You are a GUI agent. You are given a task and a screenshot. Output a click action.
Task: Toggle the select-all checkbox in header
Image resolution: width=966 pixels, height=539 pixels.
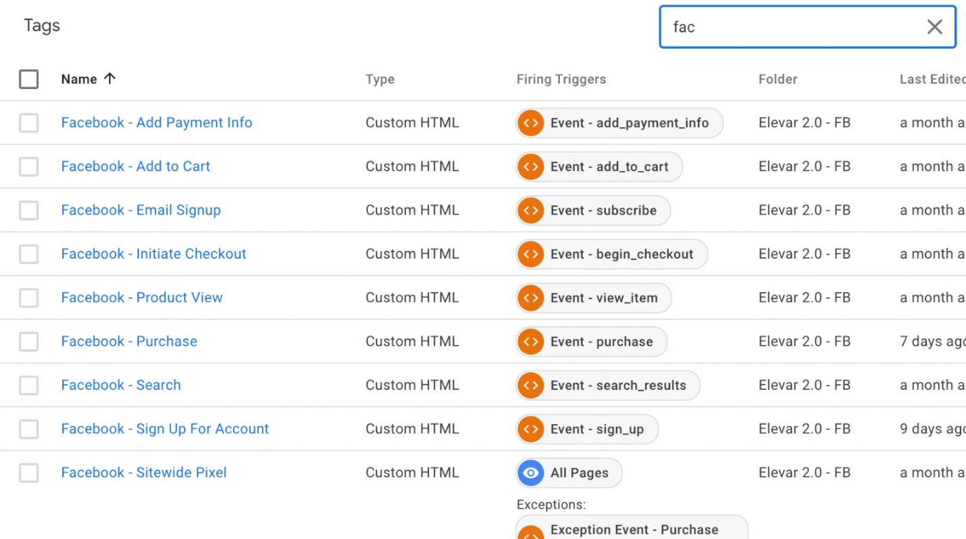29,79
